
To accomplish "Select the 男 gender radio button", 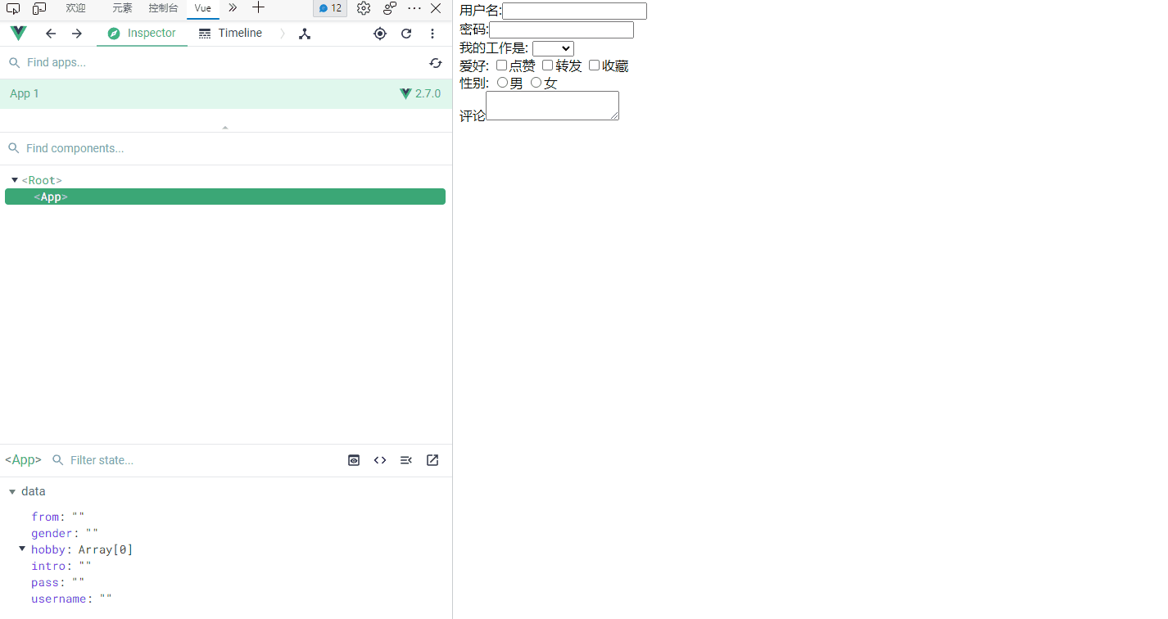I will click(502, 82).
